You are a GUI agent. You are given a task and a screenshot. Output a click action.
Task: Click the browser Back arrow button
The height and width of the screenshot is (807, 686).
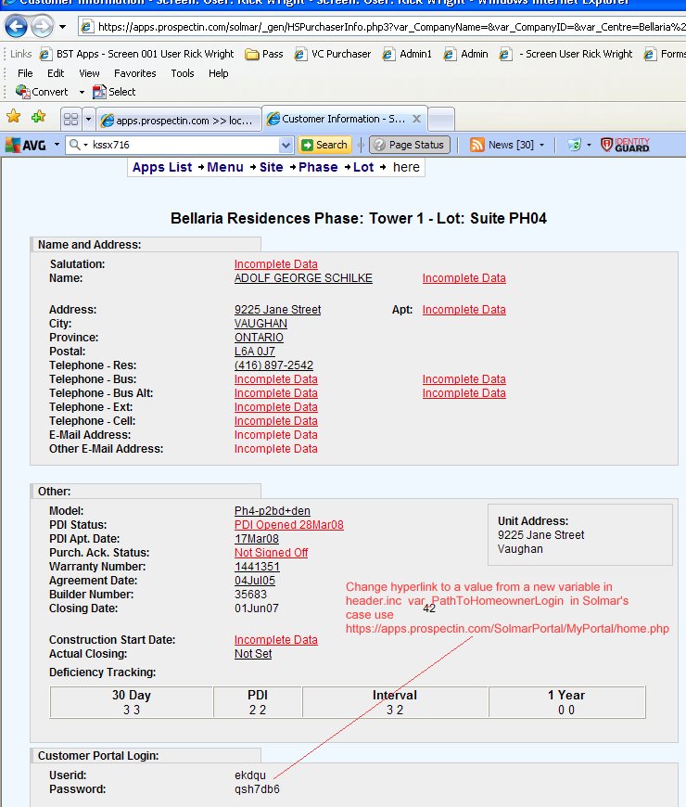16,26
